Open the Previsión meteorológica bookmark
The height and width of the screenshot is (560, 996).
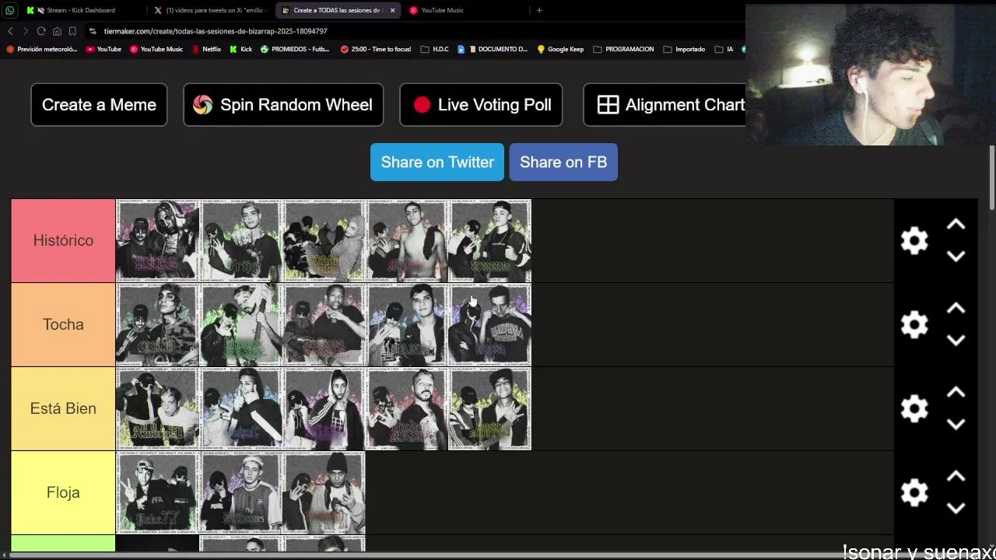pyautogui.click(x=42, y=49)
